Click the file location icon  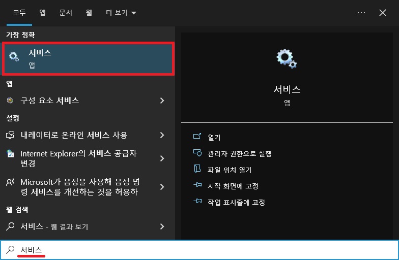(197, 169)
